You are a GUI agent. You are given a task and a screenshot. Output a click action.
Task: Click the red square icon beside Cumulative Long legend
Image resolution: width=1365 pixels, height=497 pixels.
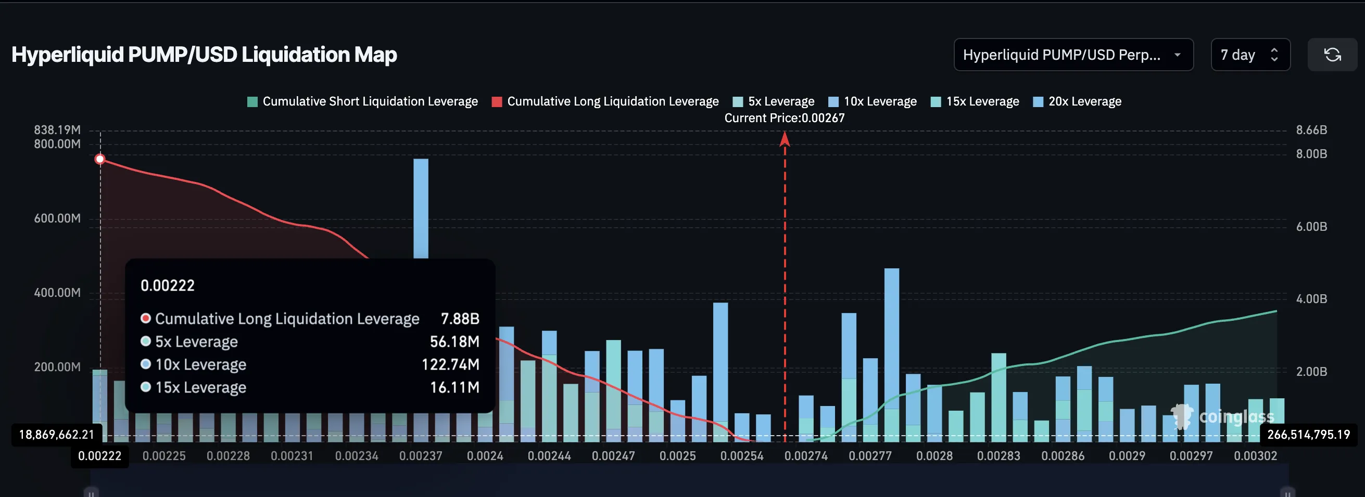point(497,100)
